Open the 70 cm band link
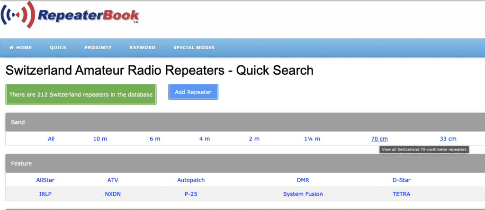This screenshot has height=210, width=485. click(x=379, y=139)
